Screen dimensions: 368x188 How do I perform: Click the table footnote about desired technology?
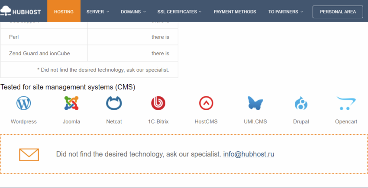point(103,70)
